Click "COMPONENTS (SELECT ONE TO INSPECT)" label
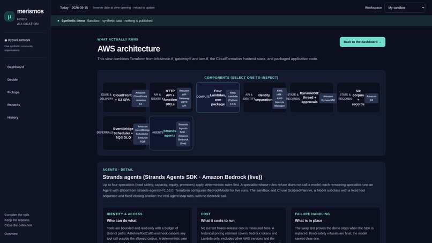The image size is (432, 243). point(241,78)
